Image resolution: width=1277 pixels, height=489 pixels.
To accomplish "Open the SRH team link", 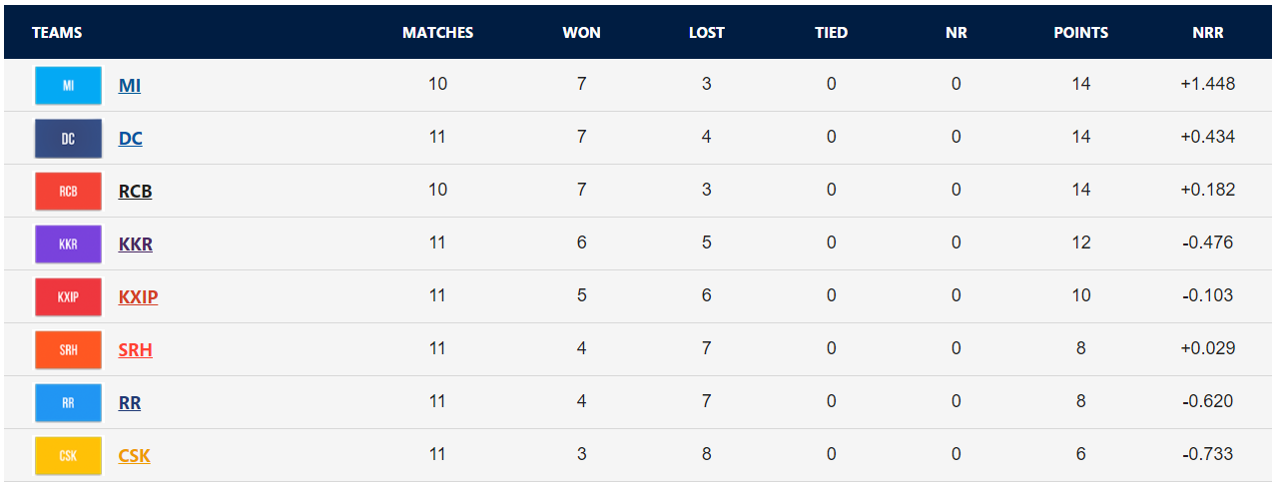I will 136,350.
